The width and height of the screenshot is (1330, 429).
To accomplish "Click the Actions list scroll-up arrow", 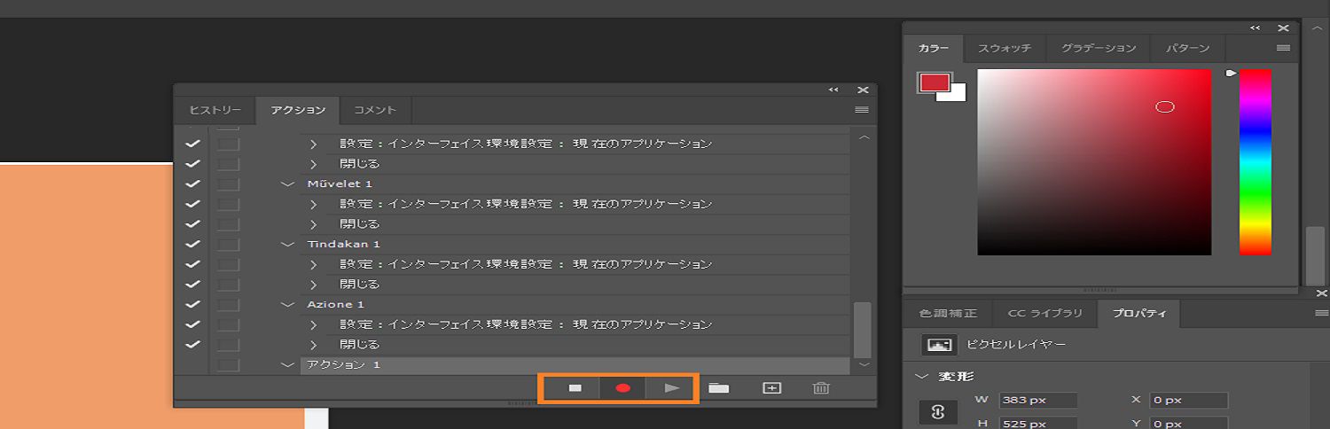I will [x=864, y=137].
